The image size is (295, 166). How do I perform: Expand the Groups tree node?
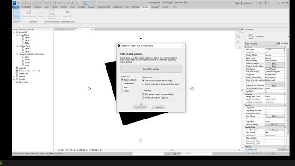coord(14,79)
